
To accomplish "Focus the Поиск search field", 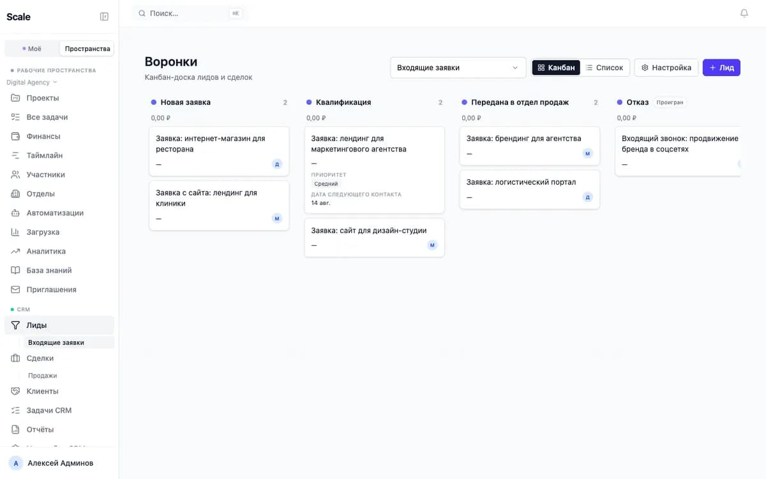I will point(190,13).
